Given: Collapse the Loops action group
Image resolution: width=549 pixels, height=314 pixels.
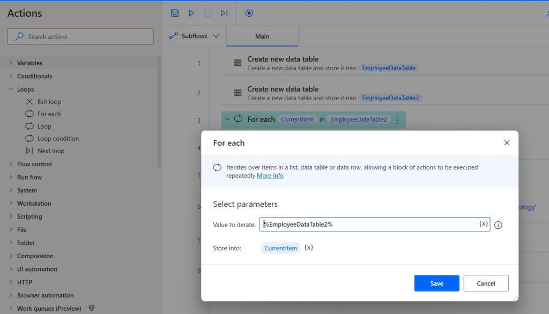Looking at the screenshot, I should click(x=11, y=89).
